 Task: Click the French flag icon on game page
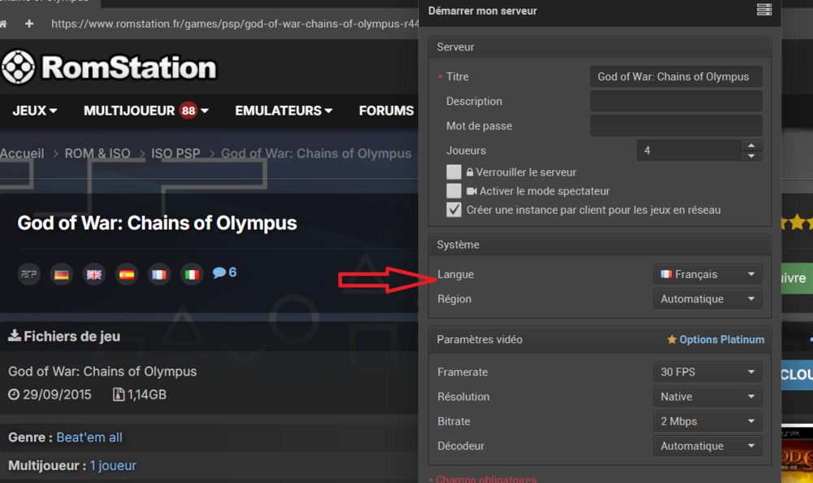[x=159, y=274]
